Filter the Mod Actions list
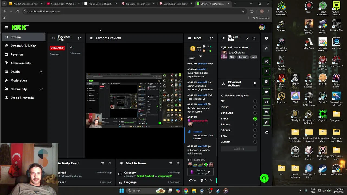The image size is (347, 195). pyautogui.click(x=171, y=163)
